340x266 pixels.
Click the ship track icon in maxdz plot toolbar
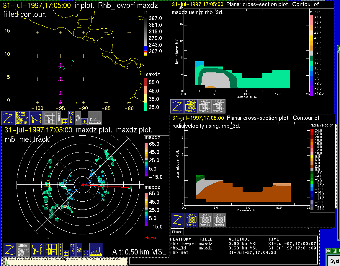coord(96,250)
